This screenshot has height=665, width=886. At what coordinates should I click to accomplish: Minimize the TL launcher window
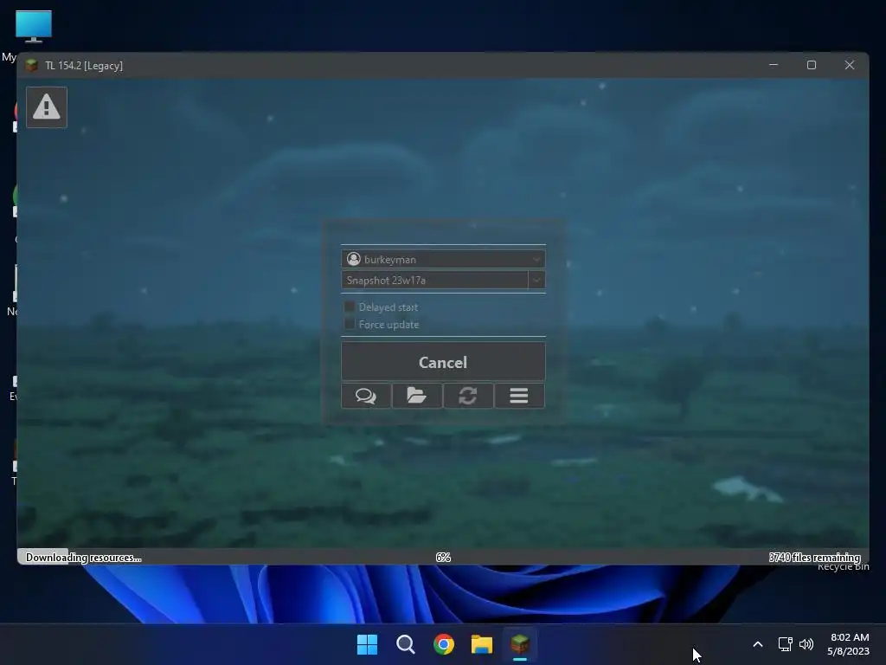774,65
